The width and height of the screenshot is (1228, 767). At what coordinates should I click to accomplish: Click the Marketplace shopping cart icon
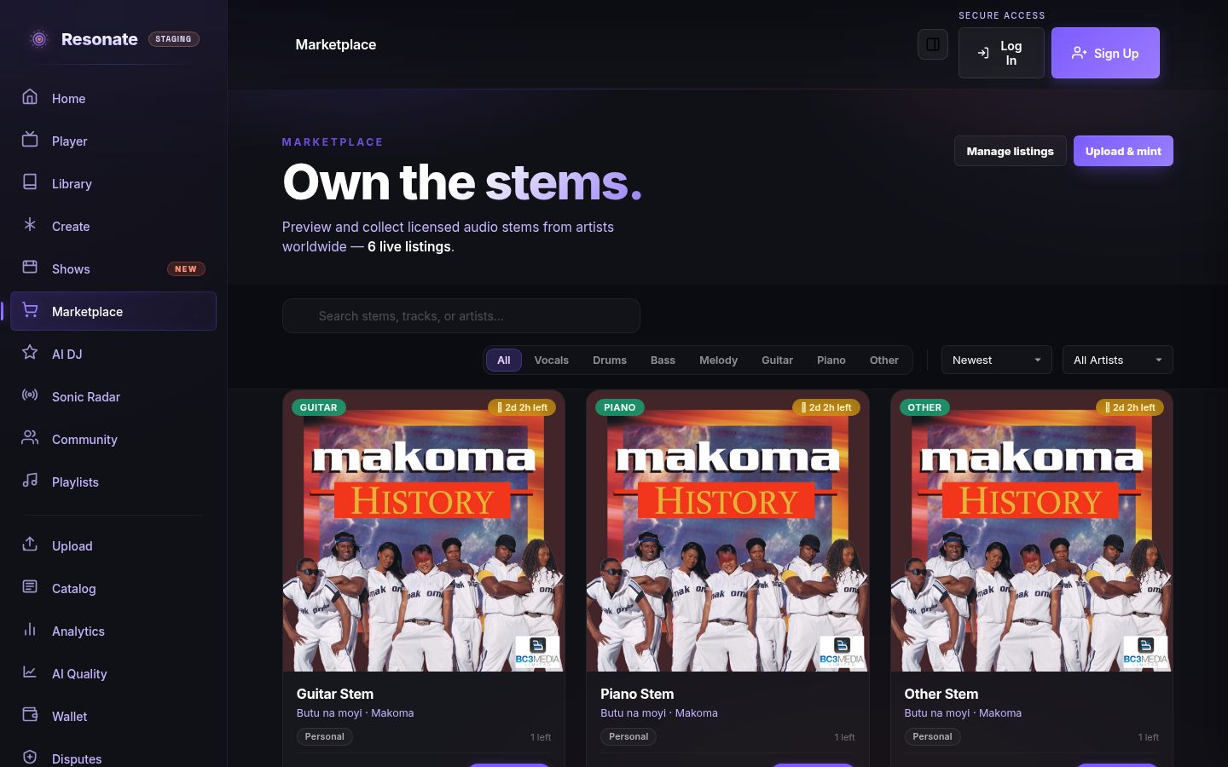pyautogui.click(x=30, y=309)
